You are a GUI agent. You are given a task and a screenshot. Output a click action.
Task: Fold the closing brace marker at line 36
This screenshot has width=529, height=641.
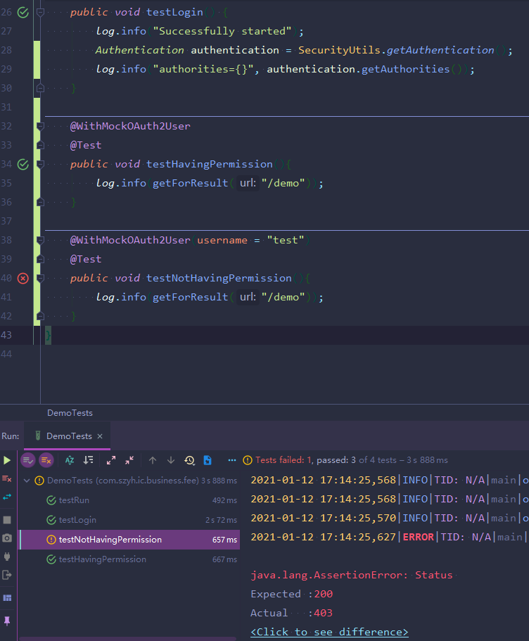40,202
